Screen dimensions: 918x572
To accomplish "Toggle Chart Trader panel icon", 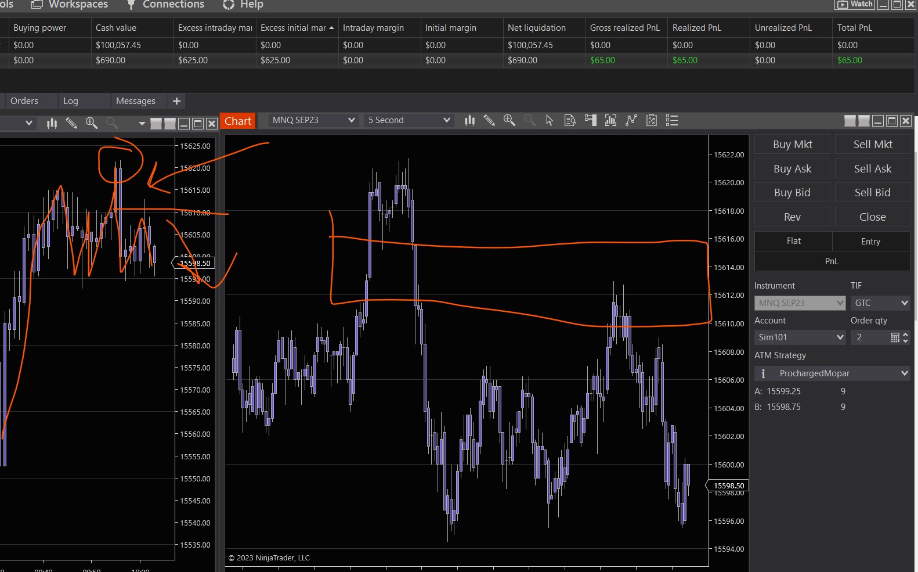I will [590, 120].
